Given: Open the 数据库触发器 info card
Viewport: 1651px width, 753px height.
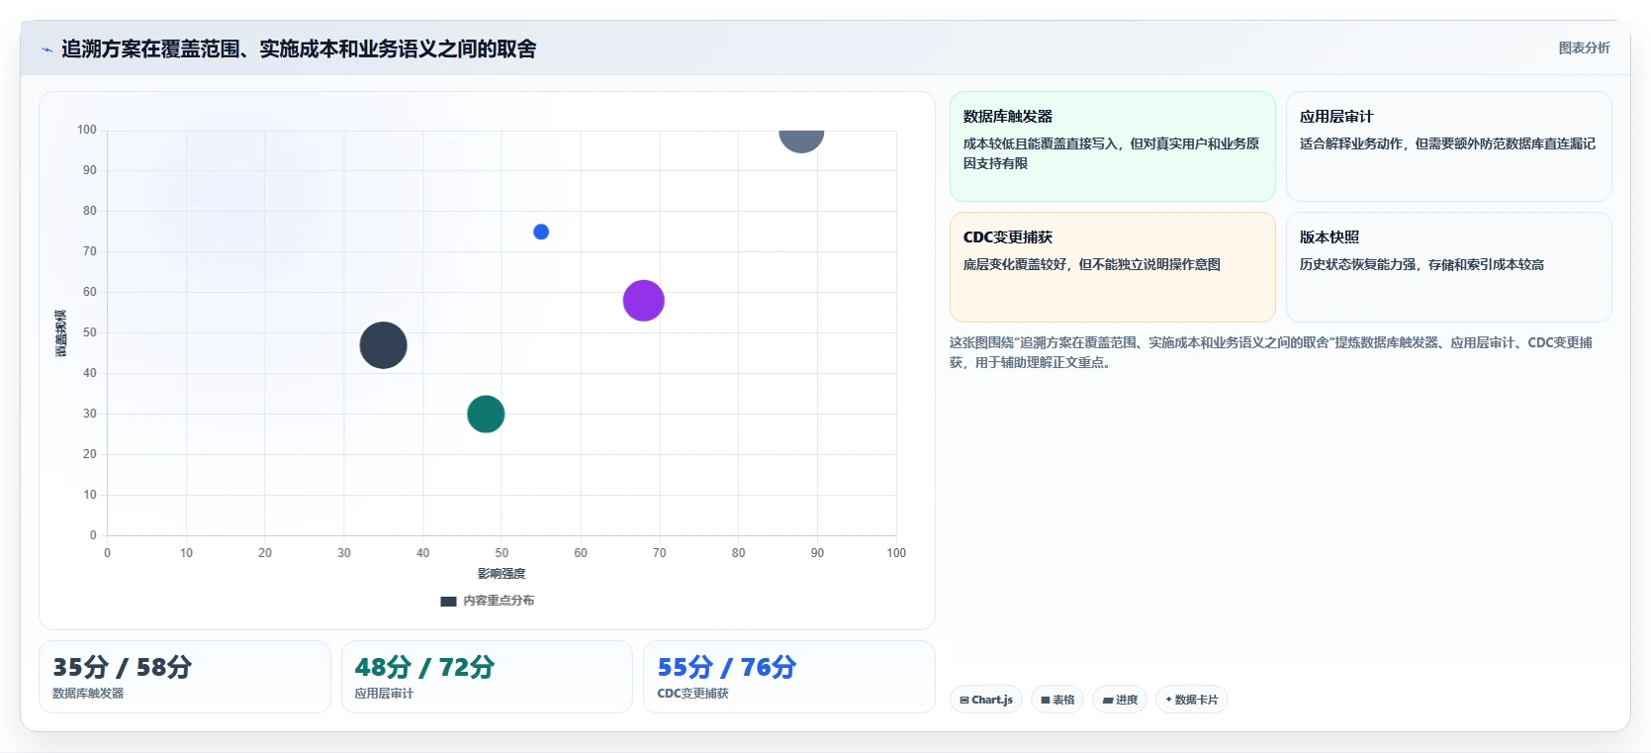Looking at the screenshot, I should (1112, 146).
